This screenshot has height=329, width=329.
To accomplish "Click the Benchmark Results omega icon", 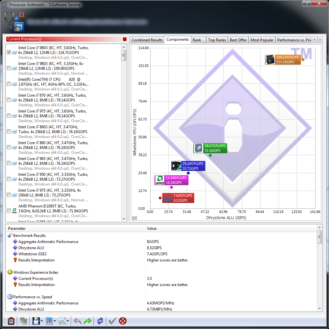I will (x=10, y=235).
